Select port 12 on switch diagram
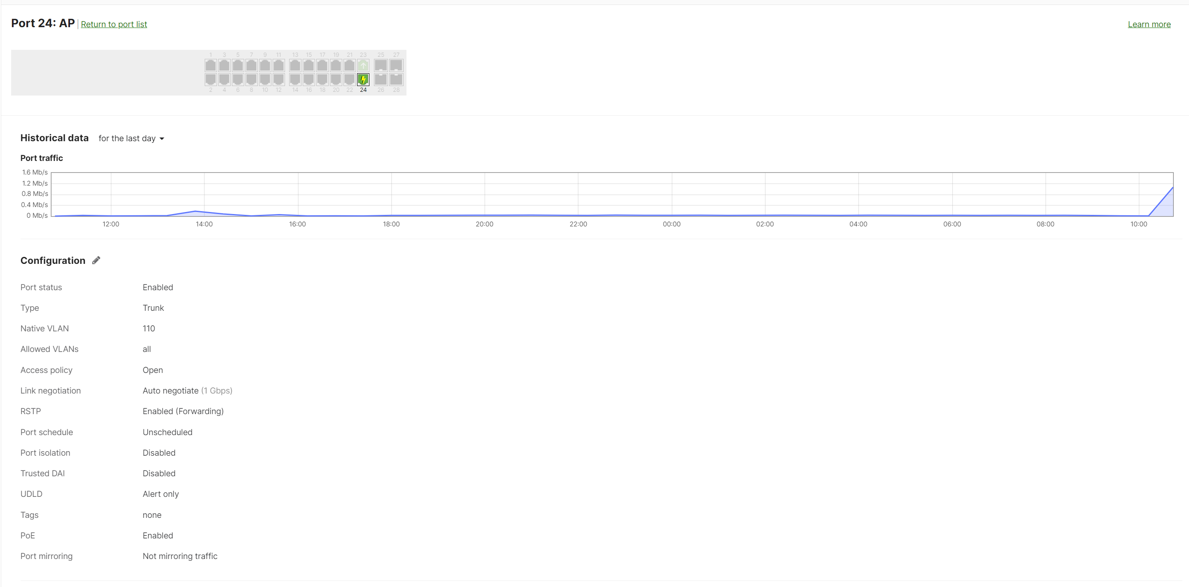 278,79
